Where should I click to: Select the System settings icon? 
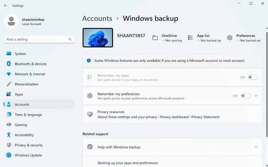click(8, 54)
